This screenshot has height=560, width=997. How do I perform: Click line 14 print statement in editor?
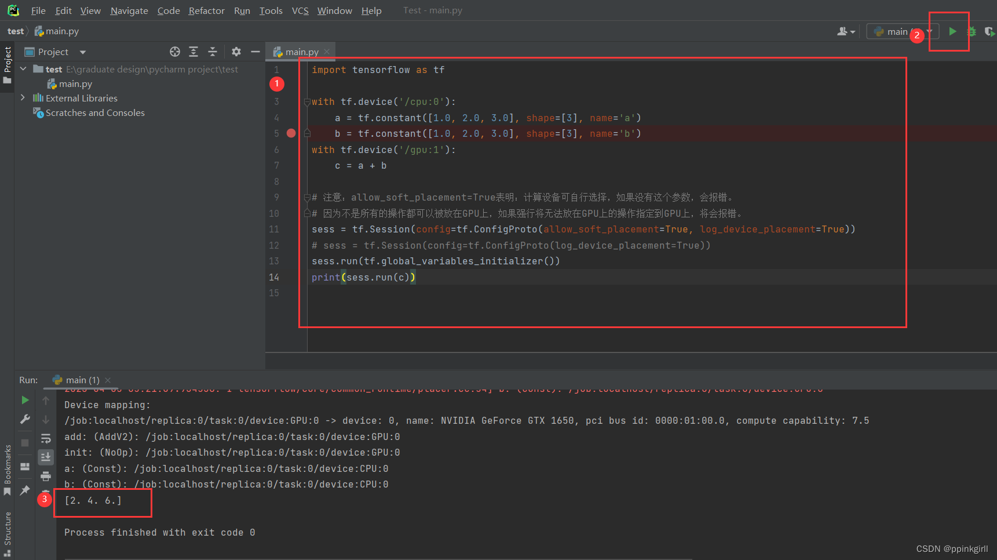coord(363,277)
